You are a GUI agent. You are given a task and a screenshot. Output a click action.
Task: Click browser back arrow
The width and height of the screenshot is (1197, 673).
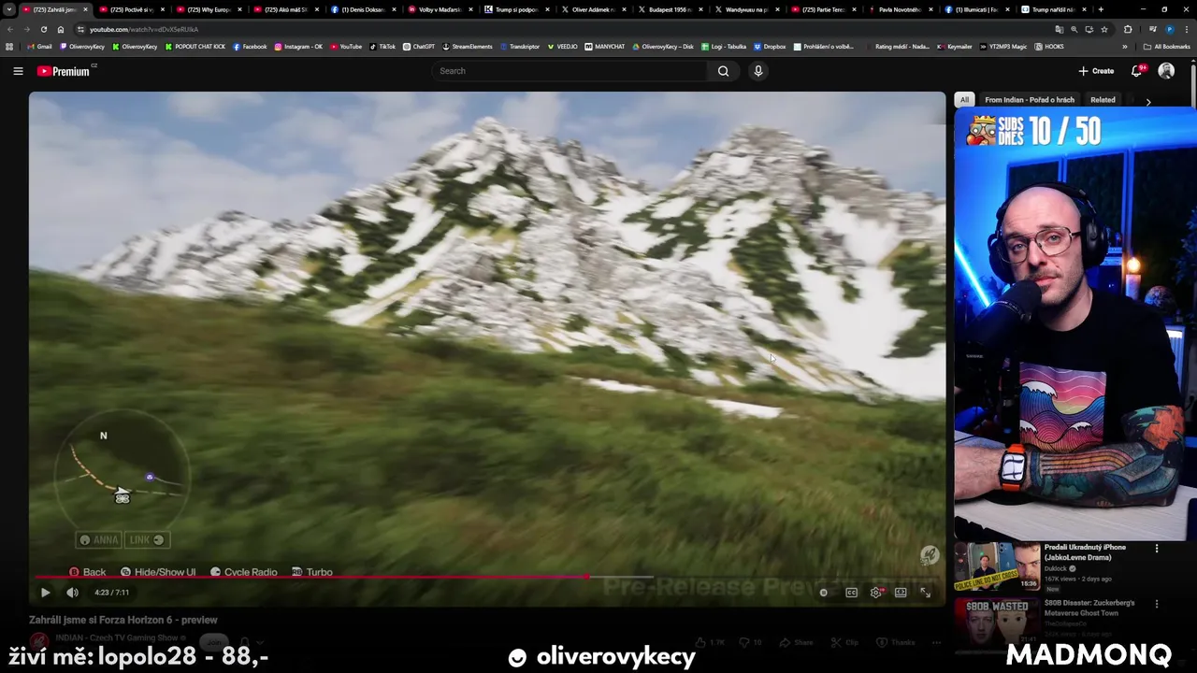pos(10,29)
